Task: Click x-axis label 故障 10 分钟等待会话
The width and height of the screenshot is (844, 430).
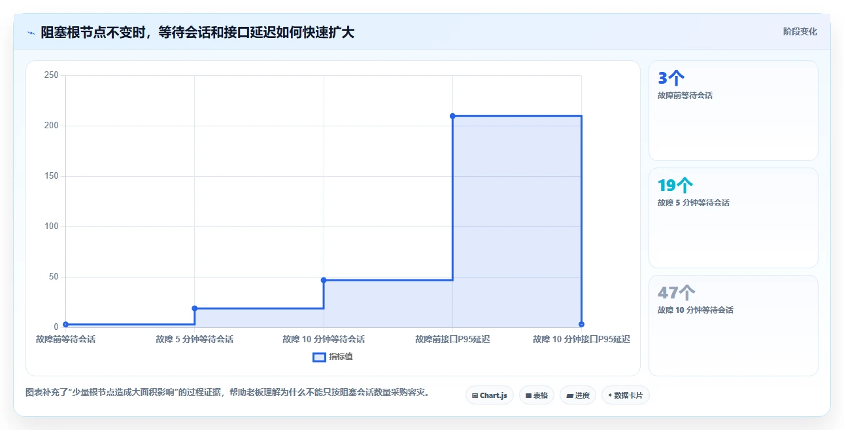Action: click(x=324, y=339)
